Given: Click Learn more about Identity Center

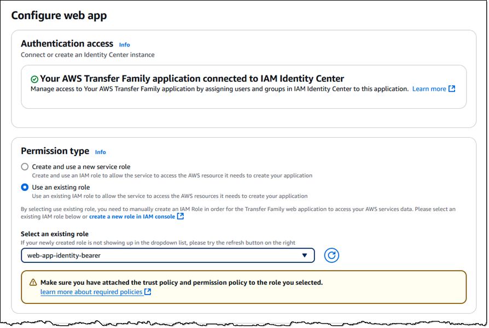Looking at the screenshot, I should [429, 89].
